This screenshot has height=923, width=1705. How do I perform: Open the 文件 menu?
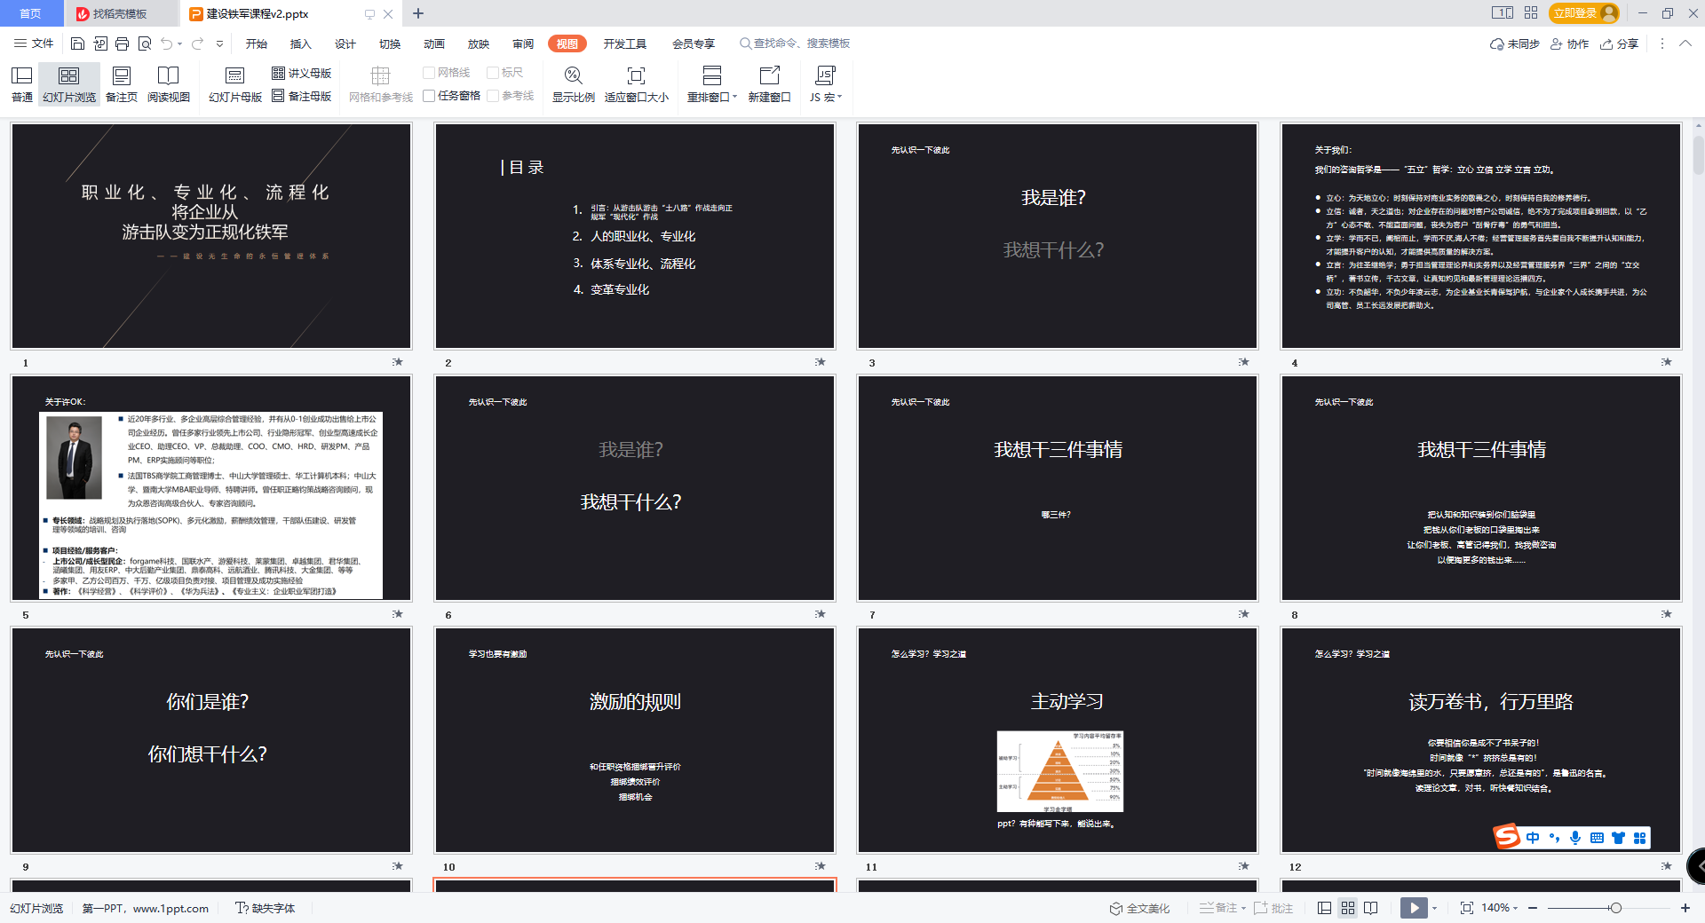coord(35,43)
